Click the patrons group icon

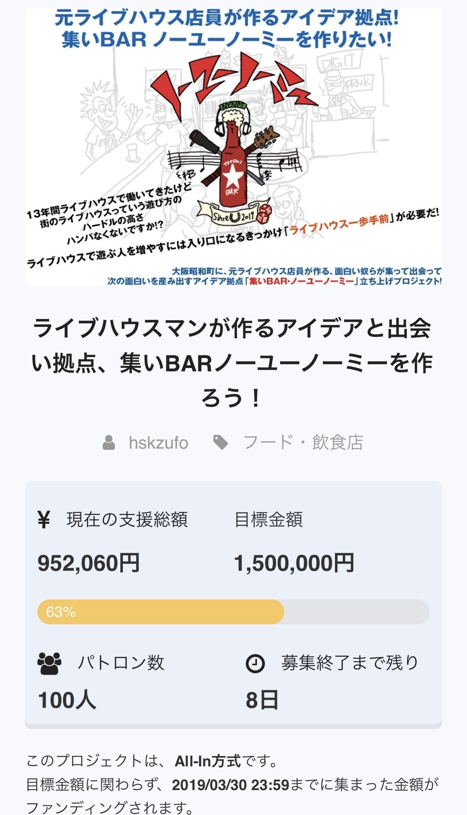point(49,663)
